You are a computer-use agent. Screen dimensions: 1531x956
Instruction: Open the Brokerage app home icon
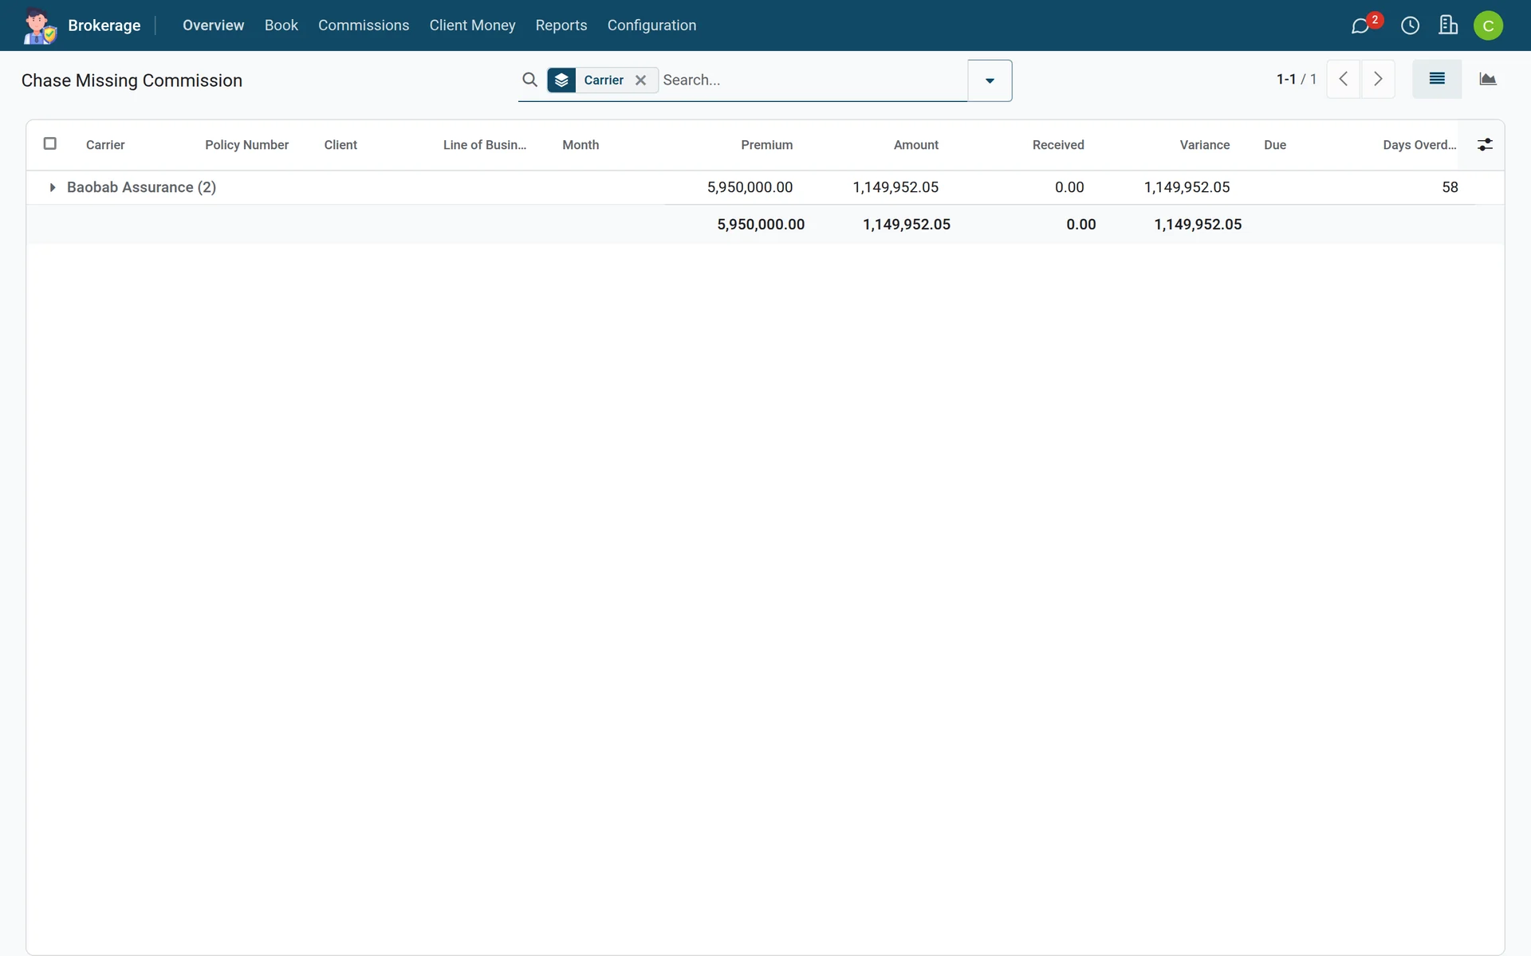[39, 25]
